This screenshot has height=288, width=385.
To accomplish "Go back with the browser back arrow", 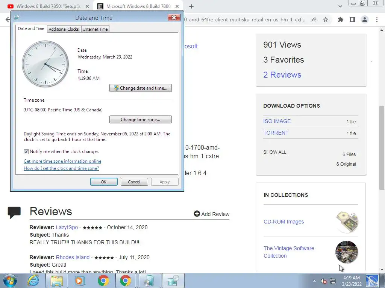I will pyautogui.click(x=8, y=19).
